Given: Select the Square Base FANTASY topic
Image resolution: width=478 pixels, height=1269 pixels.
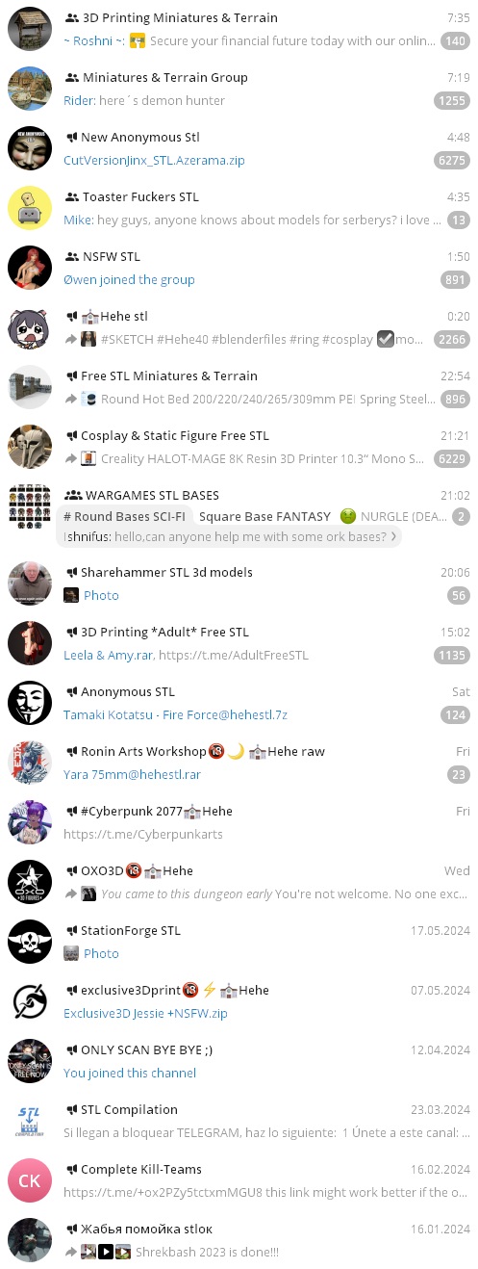Looking at the screenshot, I should [x=264, y=516].
